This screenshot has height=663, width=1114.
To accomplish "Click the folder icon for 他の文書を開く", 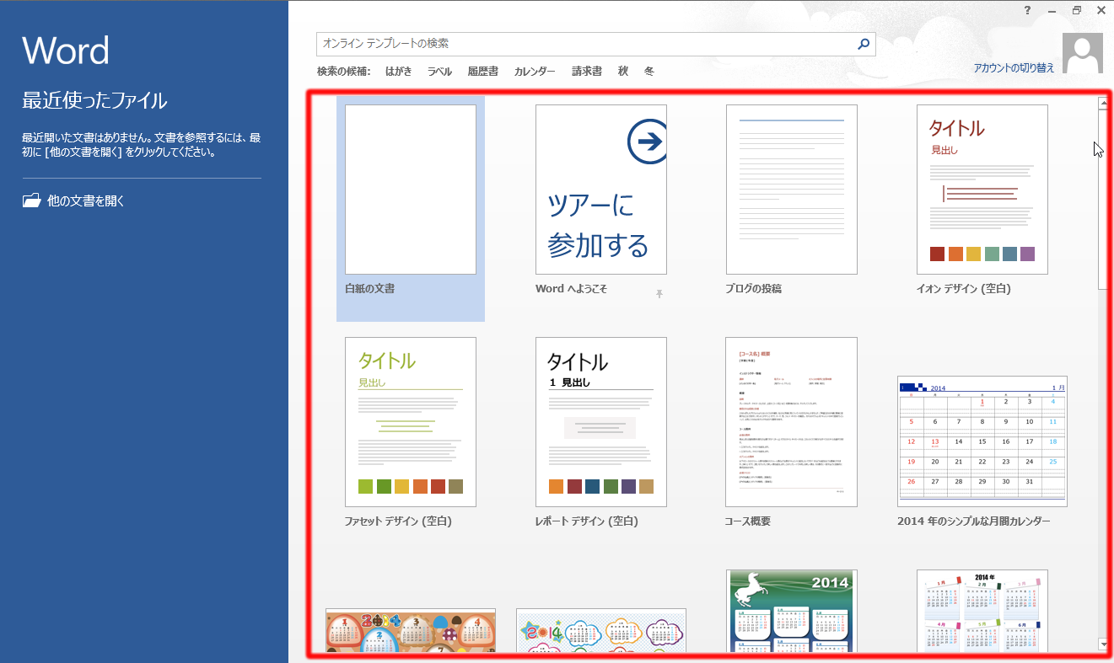I will coord(31,201).
